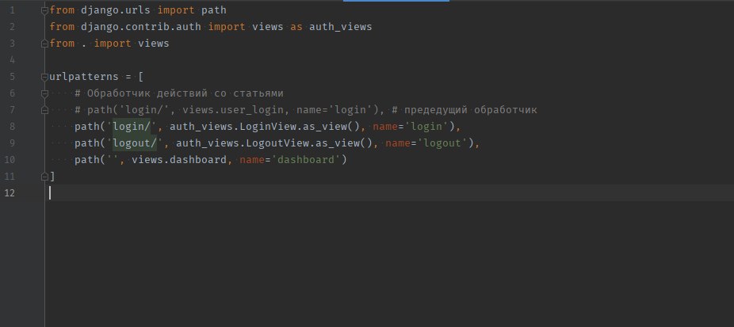Click line number 4 in the gutter
734x327 pixels.
pos(12,60)
